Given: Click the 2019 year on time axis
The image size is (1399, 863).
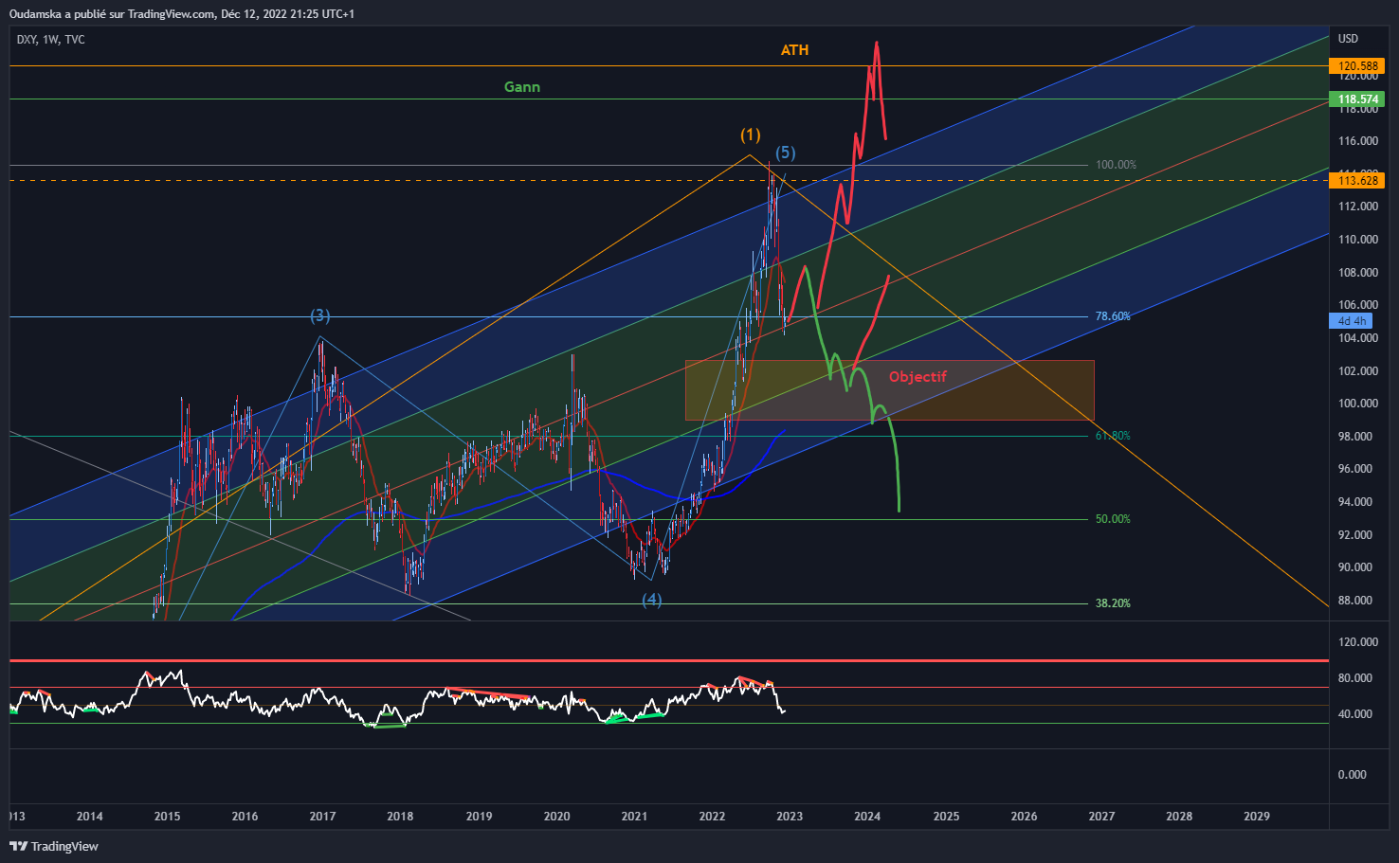Looking at the screenshot, I should pyautogui.click(x=479, y=817).
